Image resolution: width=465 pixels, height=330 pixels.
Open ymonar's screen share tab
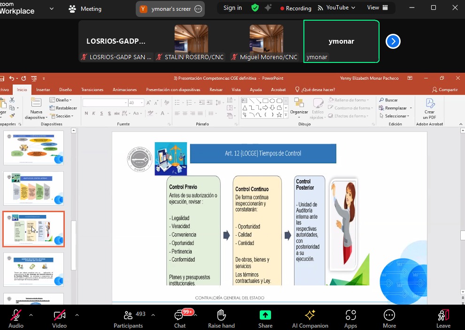coord(170,8)
